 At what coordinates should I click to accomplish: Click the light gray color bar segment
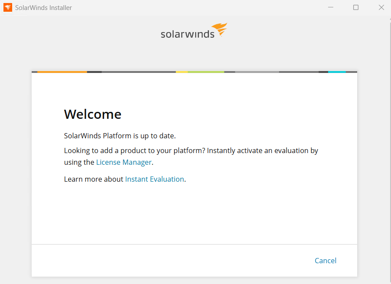(257, 72)
